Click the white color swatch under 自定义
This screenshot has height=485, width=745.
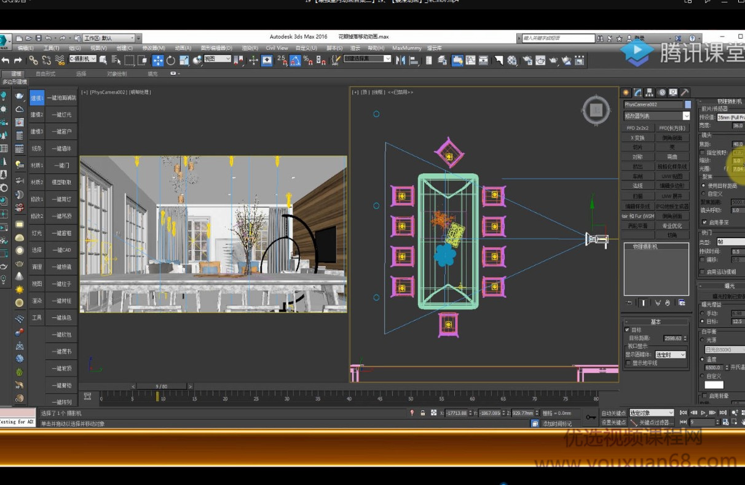click(714, 385)
